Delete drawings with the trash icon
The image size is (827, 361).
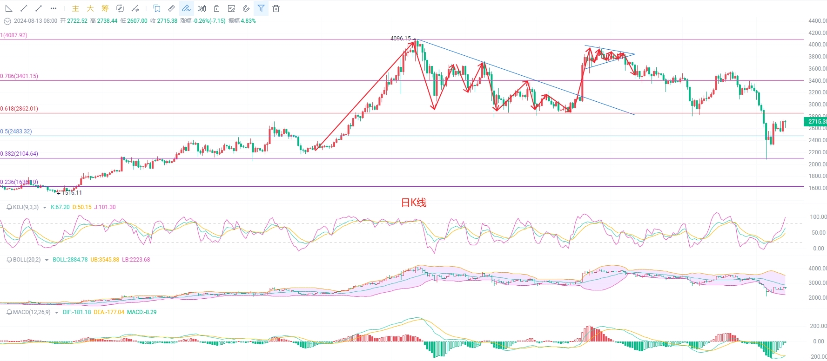point(276,8)
